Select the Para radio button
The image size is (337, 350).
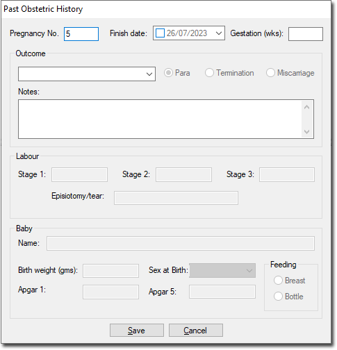168,73
